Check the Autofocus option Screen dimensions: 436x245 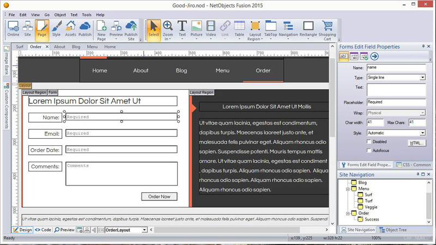[370, 150]
